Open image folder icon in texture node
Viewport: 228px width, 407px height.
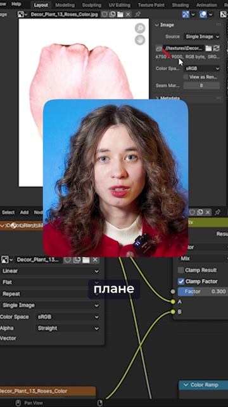coord(86,259)
